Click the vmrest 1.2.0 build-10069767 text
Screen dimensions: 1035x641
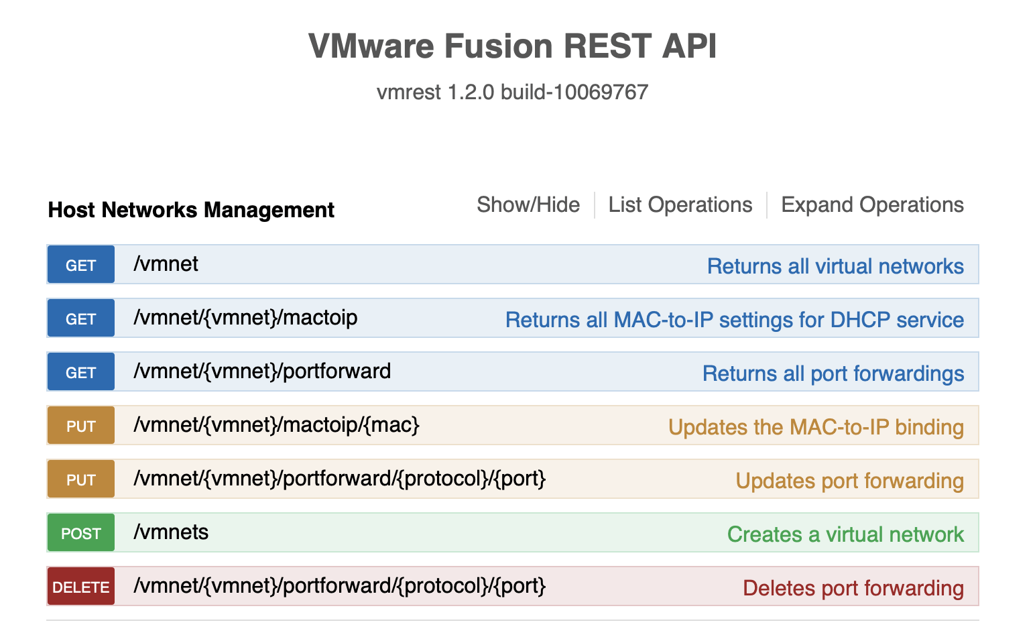click(513, 92)
